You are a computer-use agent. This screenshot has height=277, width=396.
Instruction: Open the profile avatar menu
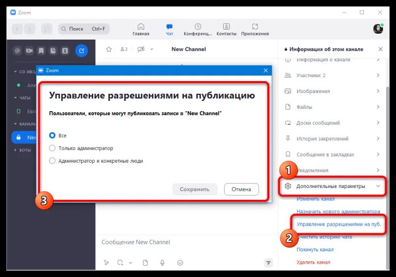[x=378, y=29]
